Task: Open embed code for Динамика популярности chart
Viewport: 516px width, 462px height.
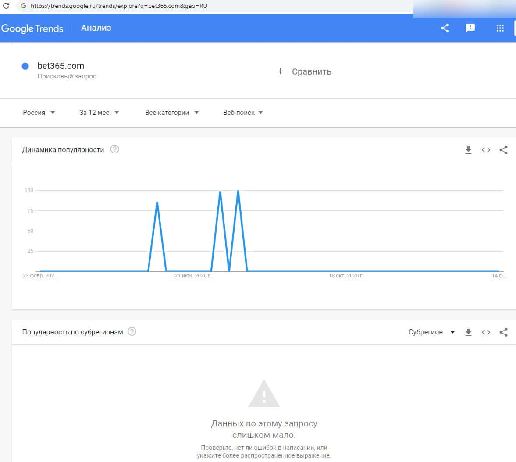Action: (x=486, y=150)
